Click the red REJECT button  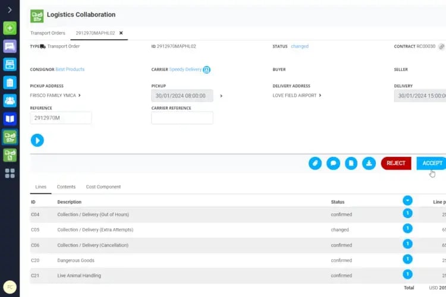click(396, 163)
